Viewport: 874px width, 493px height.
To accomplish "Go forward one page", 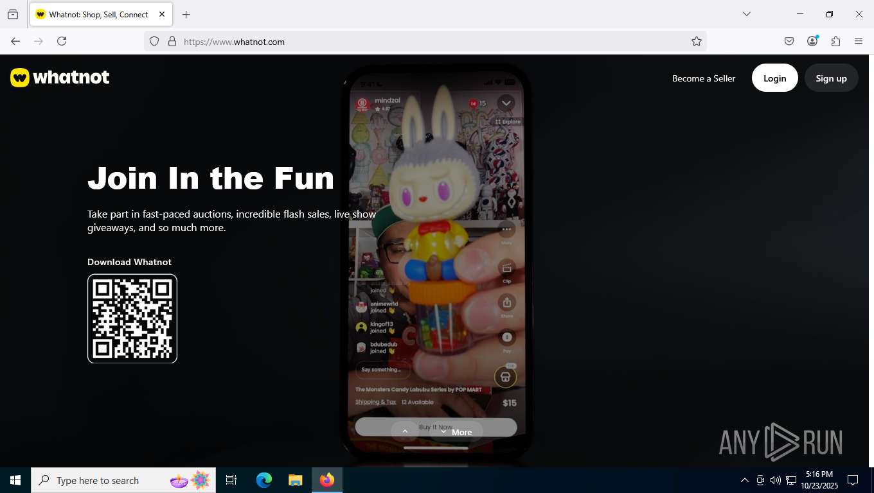I will click(x=39, y=41).
